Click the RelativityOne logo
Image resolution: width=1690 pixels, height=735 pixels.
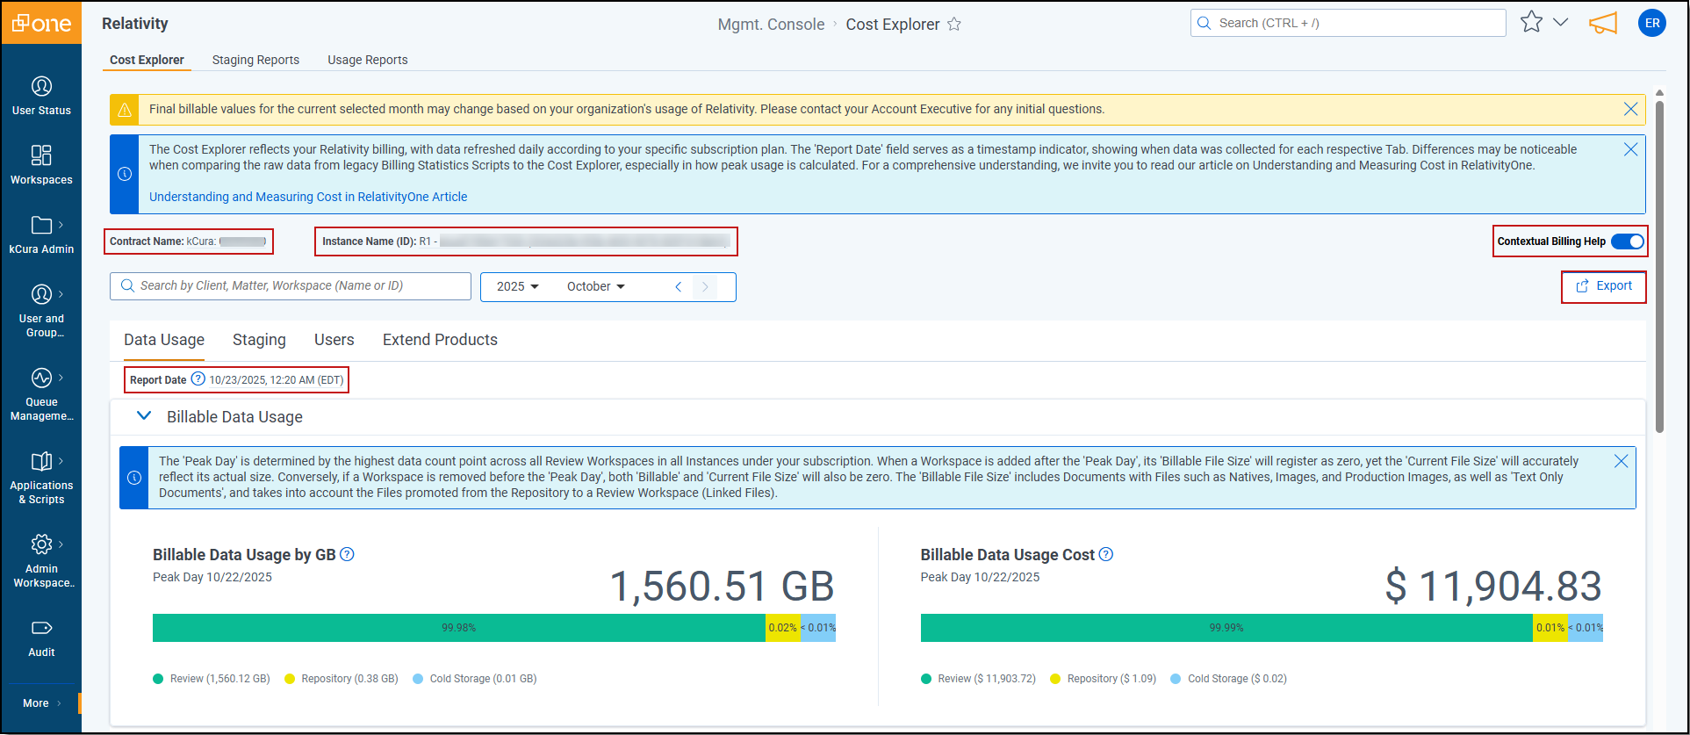point(41,23)
